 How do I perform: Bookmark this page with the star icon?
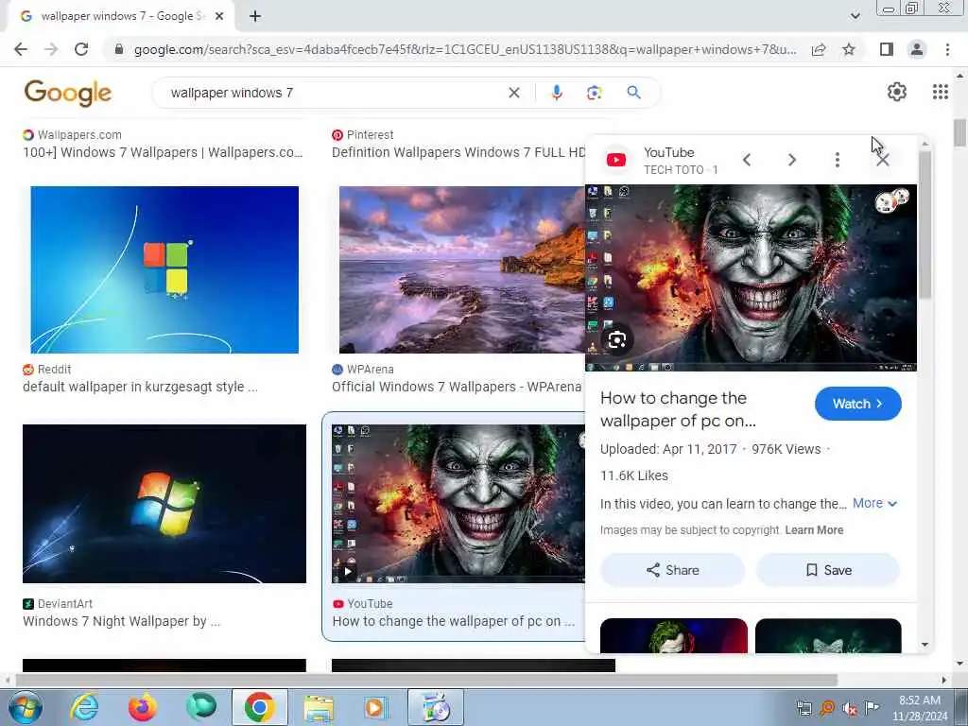point(849,49)
